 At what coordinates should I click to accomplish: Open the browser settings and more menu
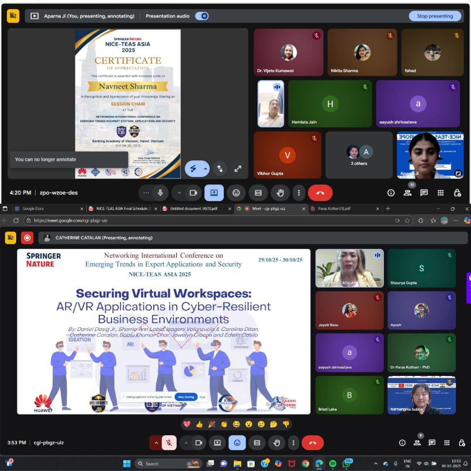pyautogui.click(x=455, y=221)
